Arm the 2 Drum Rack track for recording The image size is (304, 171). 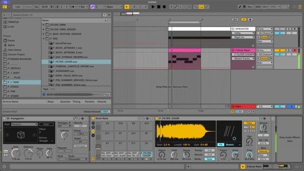point(294,50)
